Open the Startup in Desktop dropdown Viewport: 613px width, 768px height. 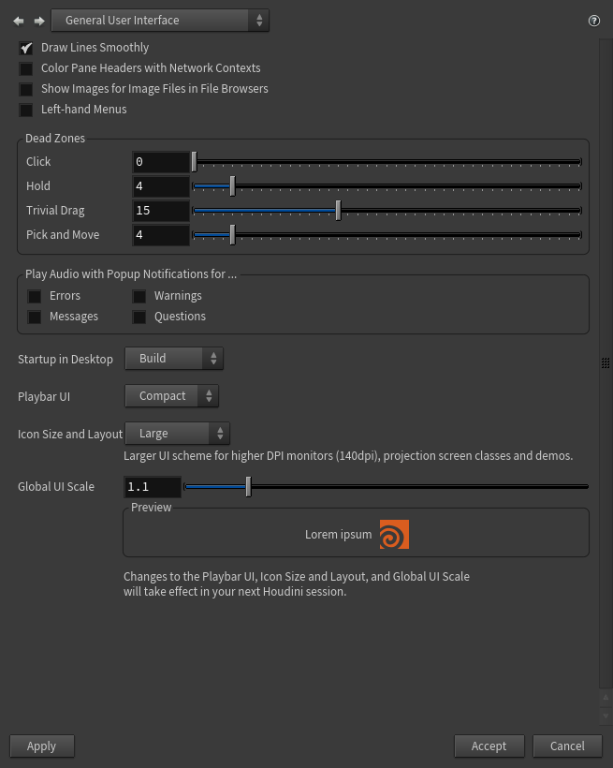click(x=174, y=359)
